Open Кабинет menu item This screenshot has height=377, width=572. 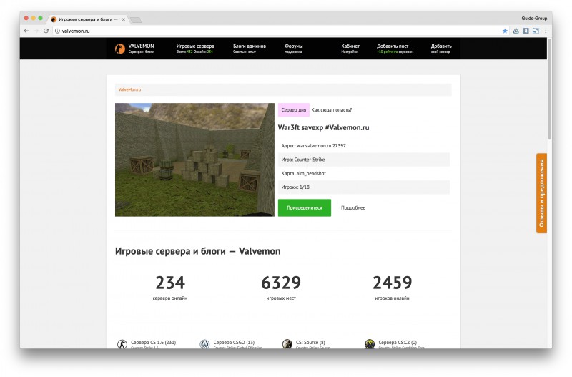click(350, 49)
